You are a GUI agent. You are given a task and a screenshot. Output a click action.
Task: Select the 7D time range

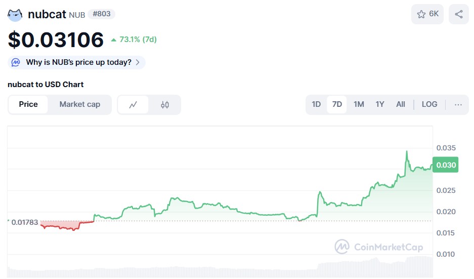click(337, 104)
